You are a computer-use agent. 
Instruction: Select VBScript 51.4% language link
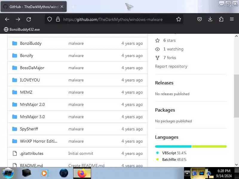click(x=174, y=153)
